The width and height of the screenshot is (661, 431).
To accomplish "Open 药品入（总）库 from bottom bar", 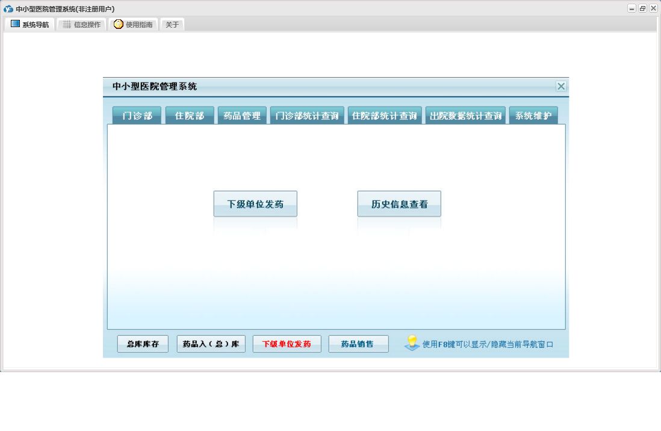I will [x=211, y=344].
